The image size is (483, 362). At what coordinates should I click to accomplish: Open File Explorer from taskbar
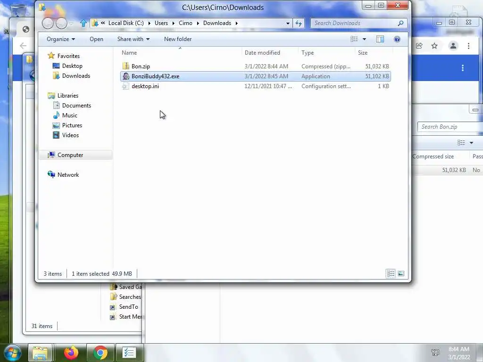click(40, 353)
